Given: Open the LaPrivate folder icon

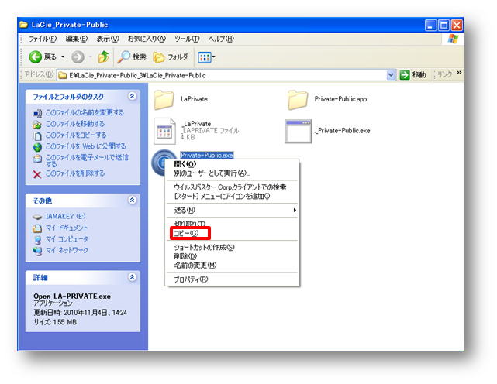Looking at the screenshot, I should [x=164, y=100].
